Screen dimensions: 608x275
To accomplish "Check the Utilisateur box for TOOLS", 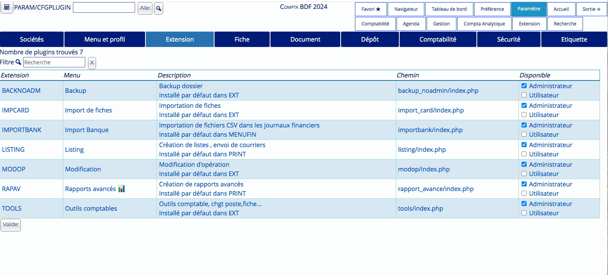I will (x=524, y=213).
